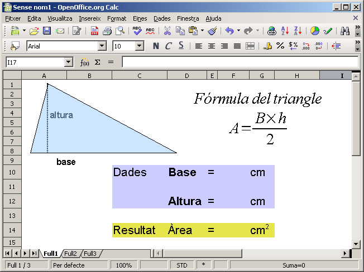Click the Merge Cells icon
The width and height of the screenshot is (364, 272).
(x=250, y=46)
